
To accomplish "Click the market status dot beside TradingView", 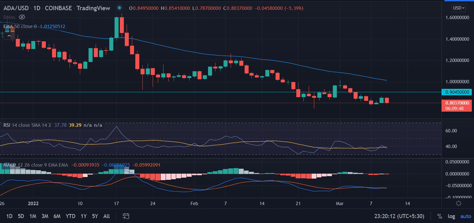I will pyautogui.click(x=120, y=8).
